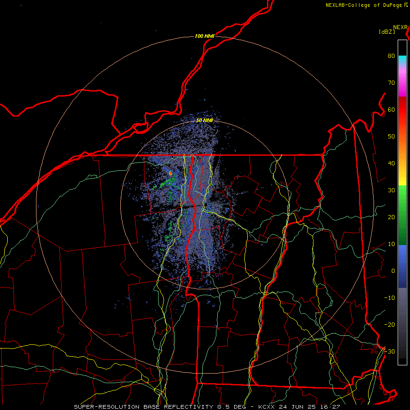Click the -30 value on color scale
Screen dimensions: 410x410
click(389, 351)
